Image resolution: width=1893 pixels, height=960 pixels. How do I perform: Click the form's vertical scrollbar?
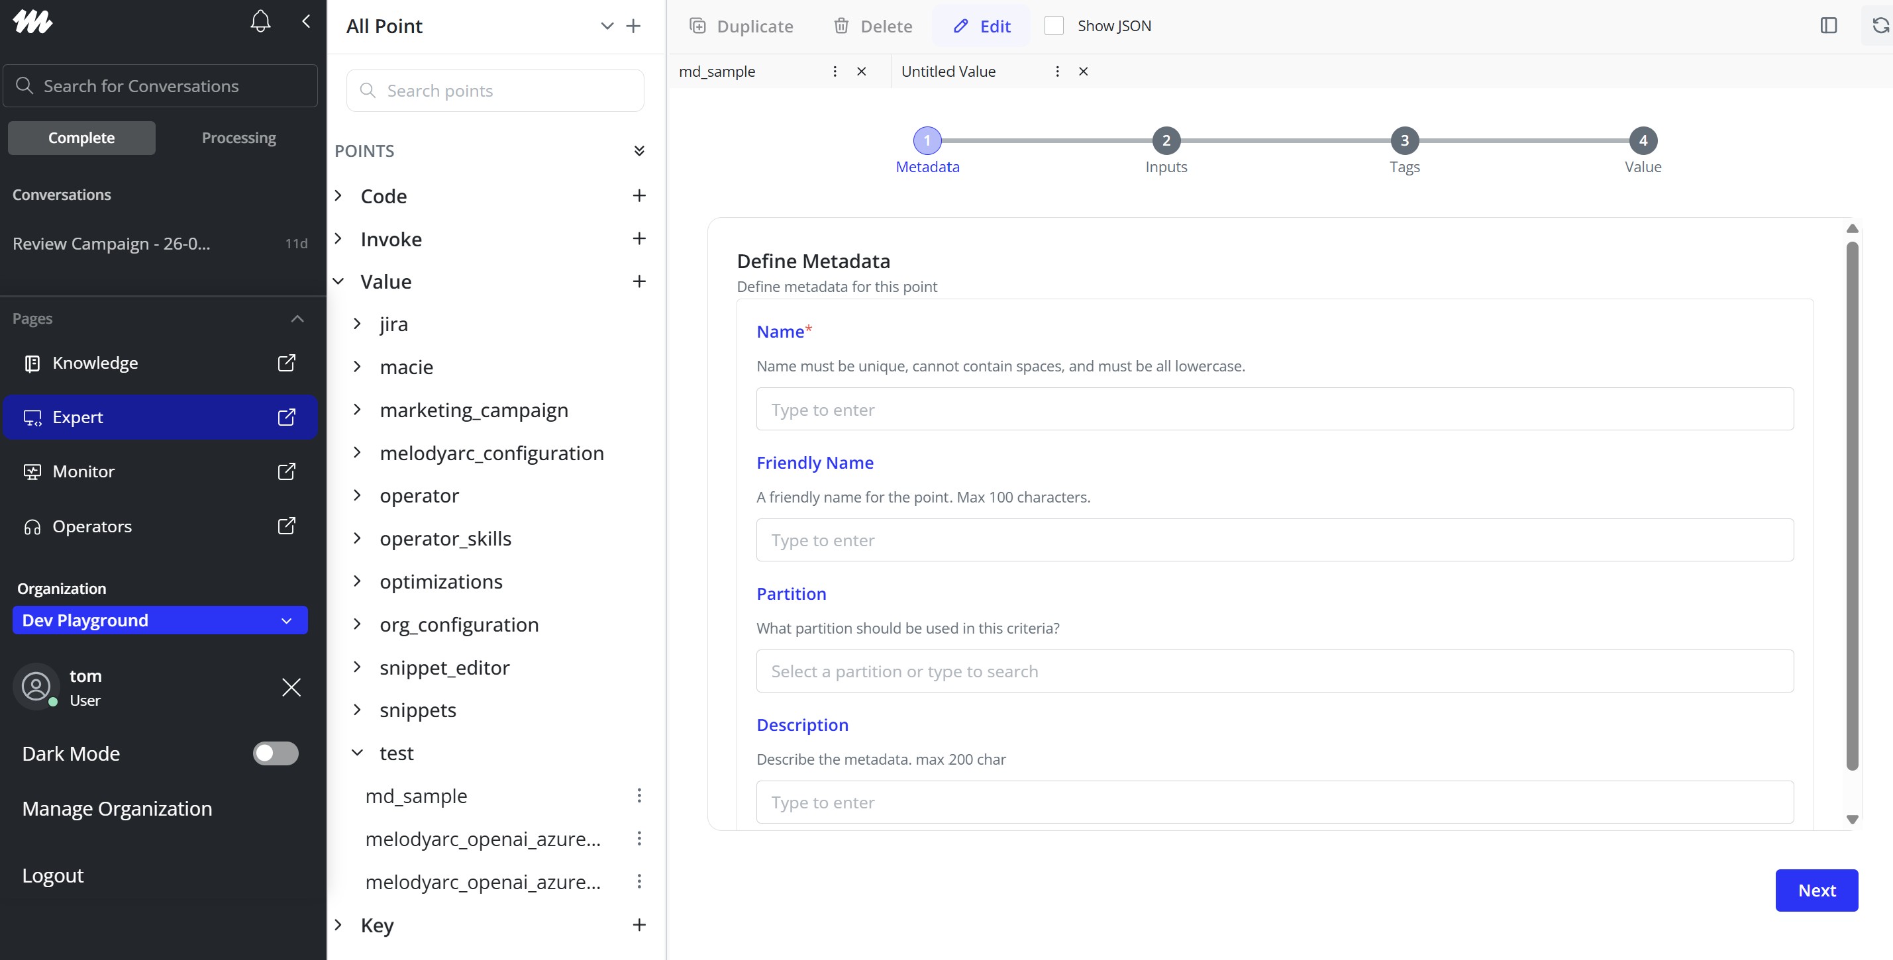[1852, 506]
